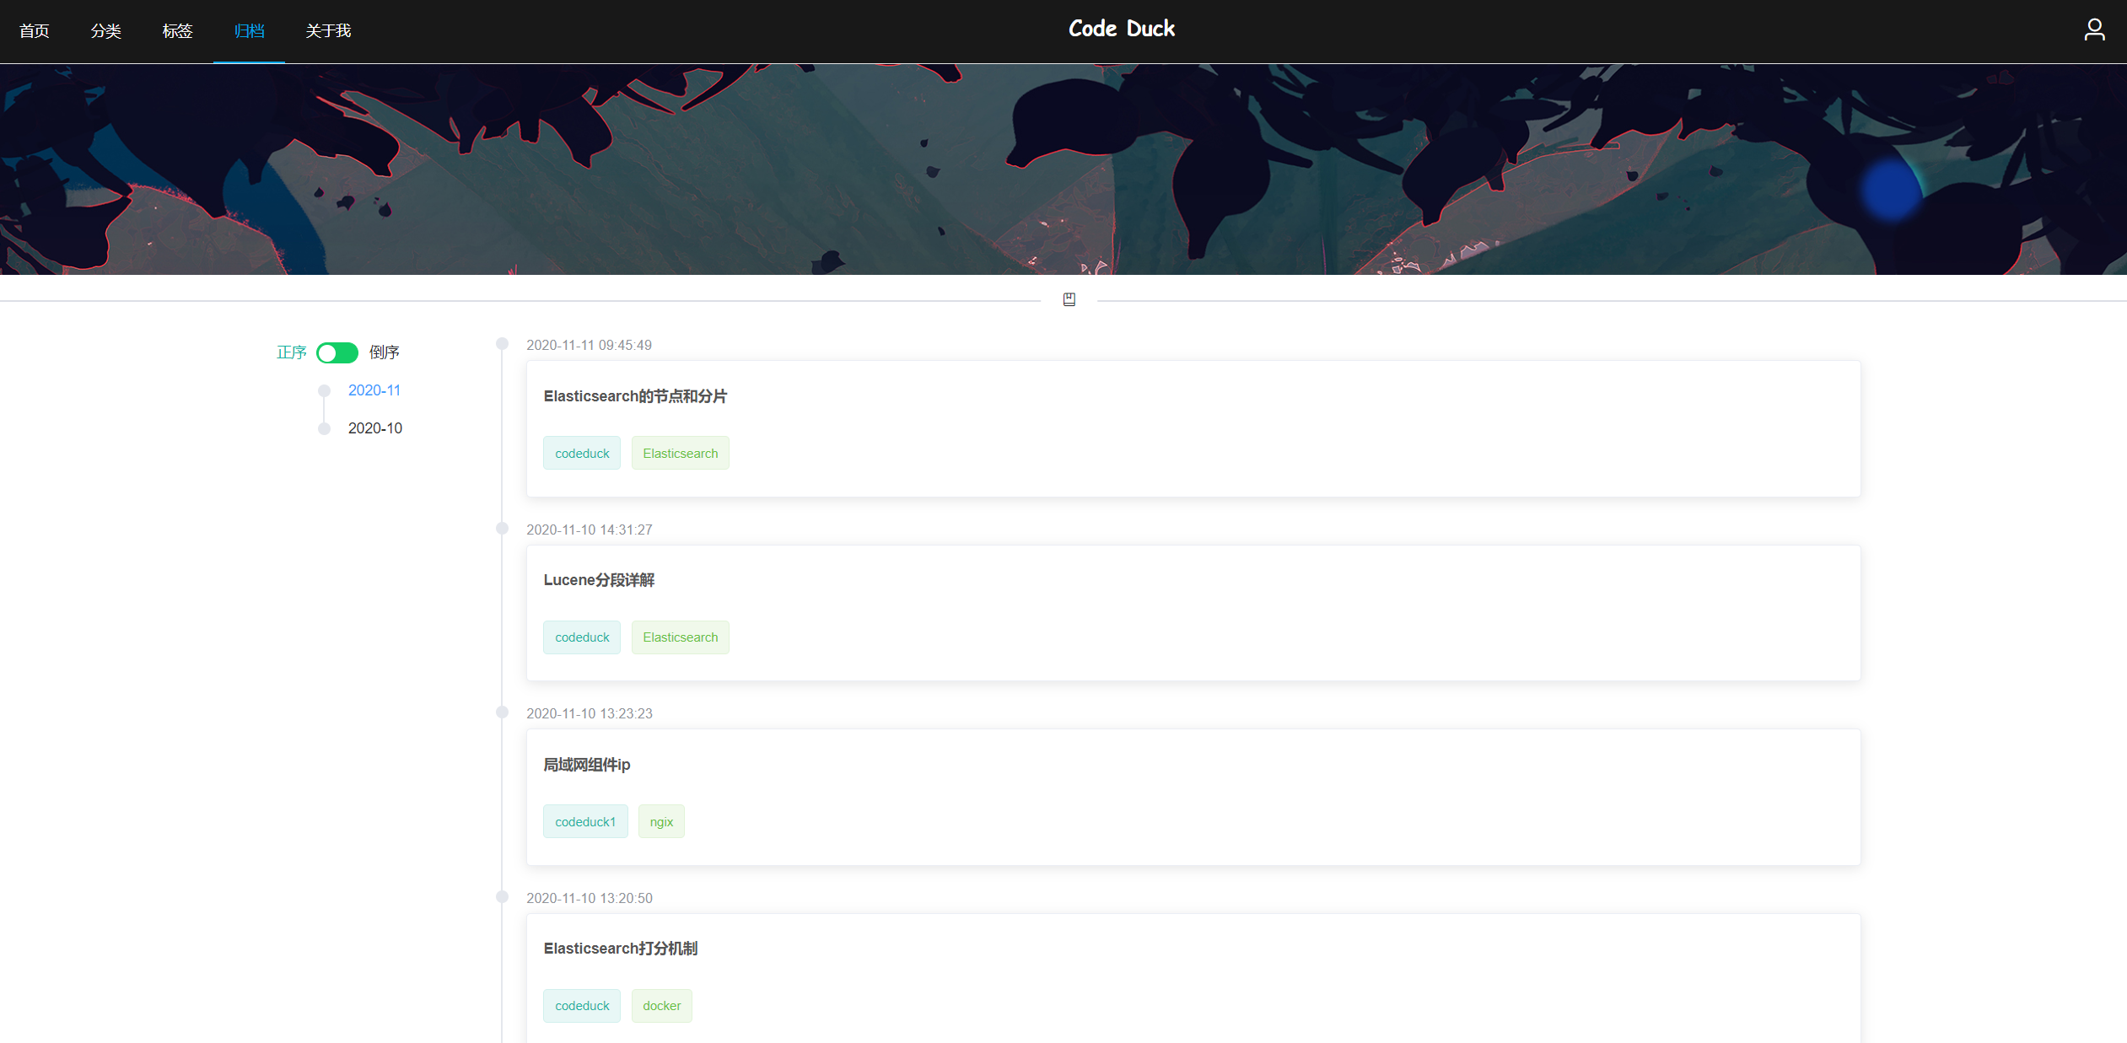Click the timeline node at 2020-11-10 13:20:50
Image resolution: width=2127 pixels, height=1043 pixels.
pos(502,897)
